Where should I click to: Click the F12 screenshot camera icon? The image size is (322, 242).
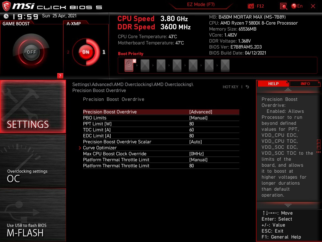click(x=251, y=6)
